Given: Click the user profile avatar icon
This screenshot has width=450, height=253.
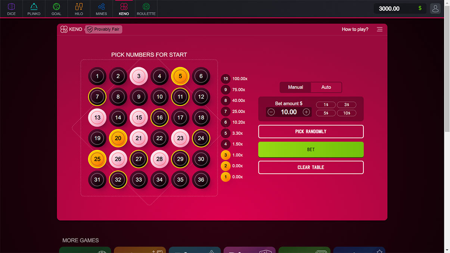Looking at the screenshot, I should (435, 9).
